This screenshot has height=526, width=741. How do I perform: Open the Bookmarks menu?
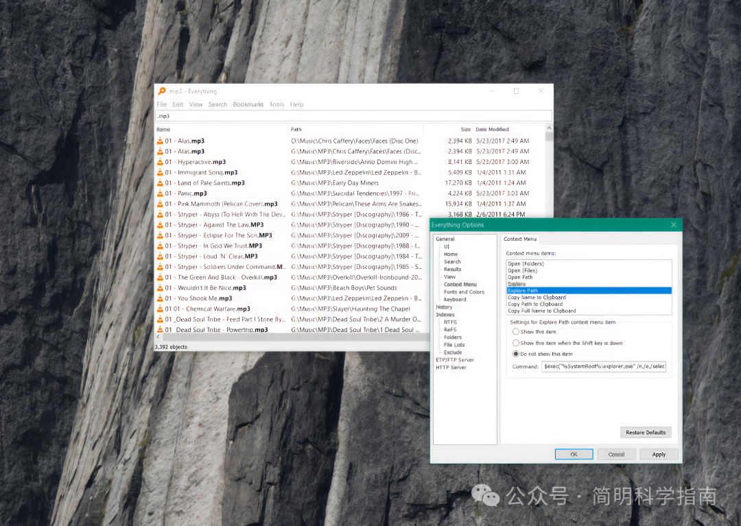point(248,105)
